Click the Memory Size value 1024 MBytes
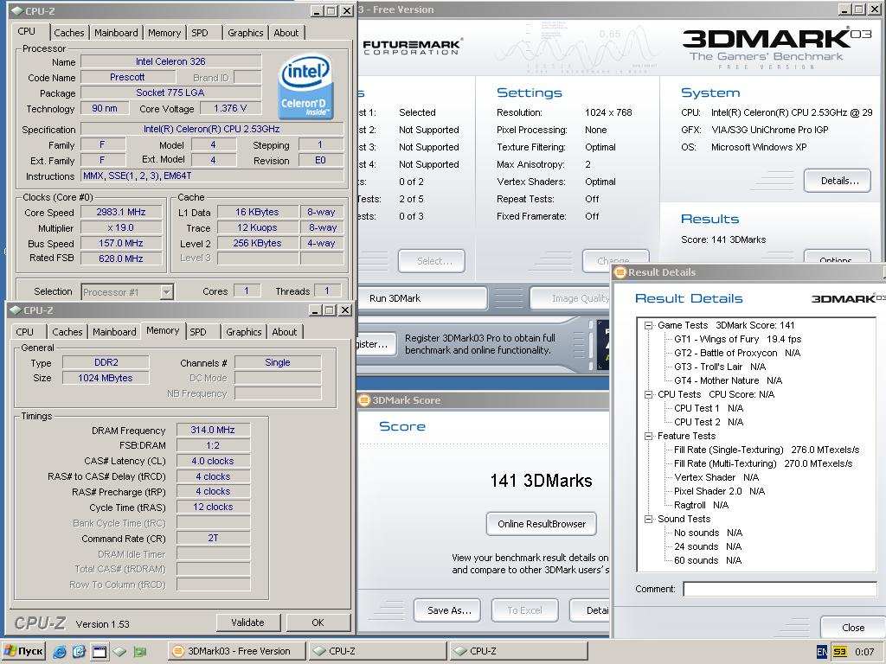Screen dimensions: 886x664 105,378
